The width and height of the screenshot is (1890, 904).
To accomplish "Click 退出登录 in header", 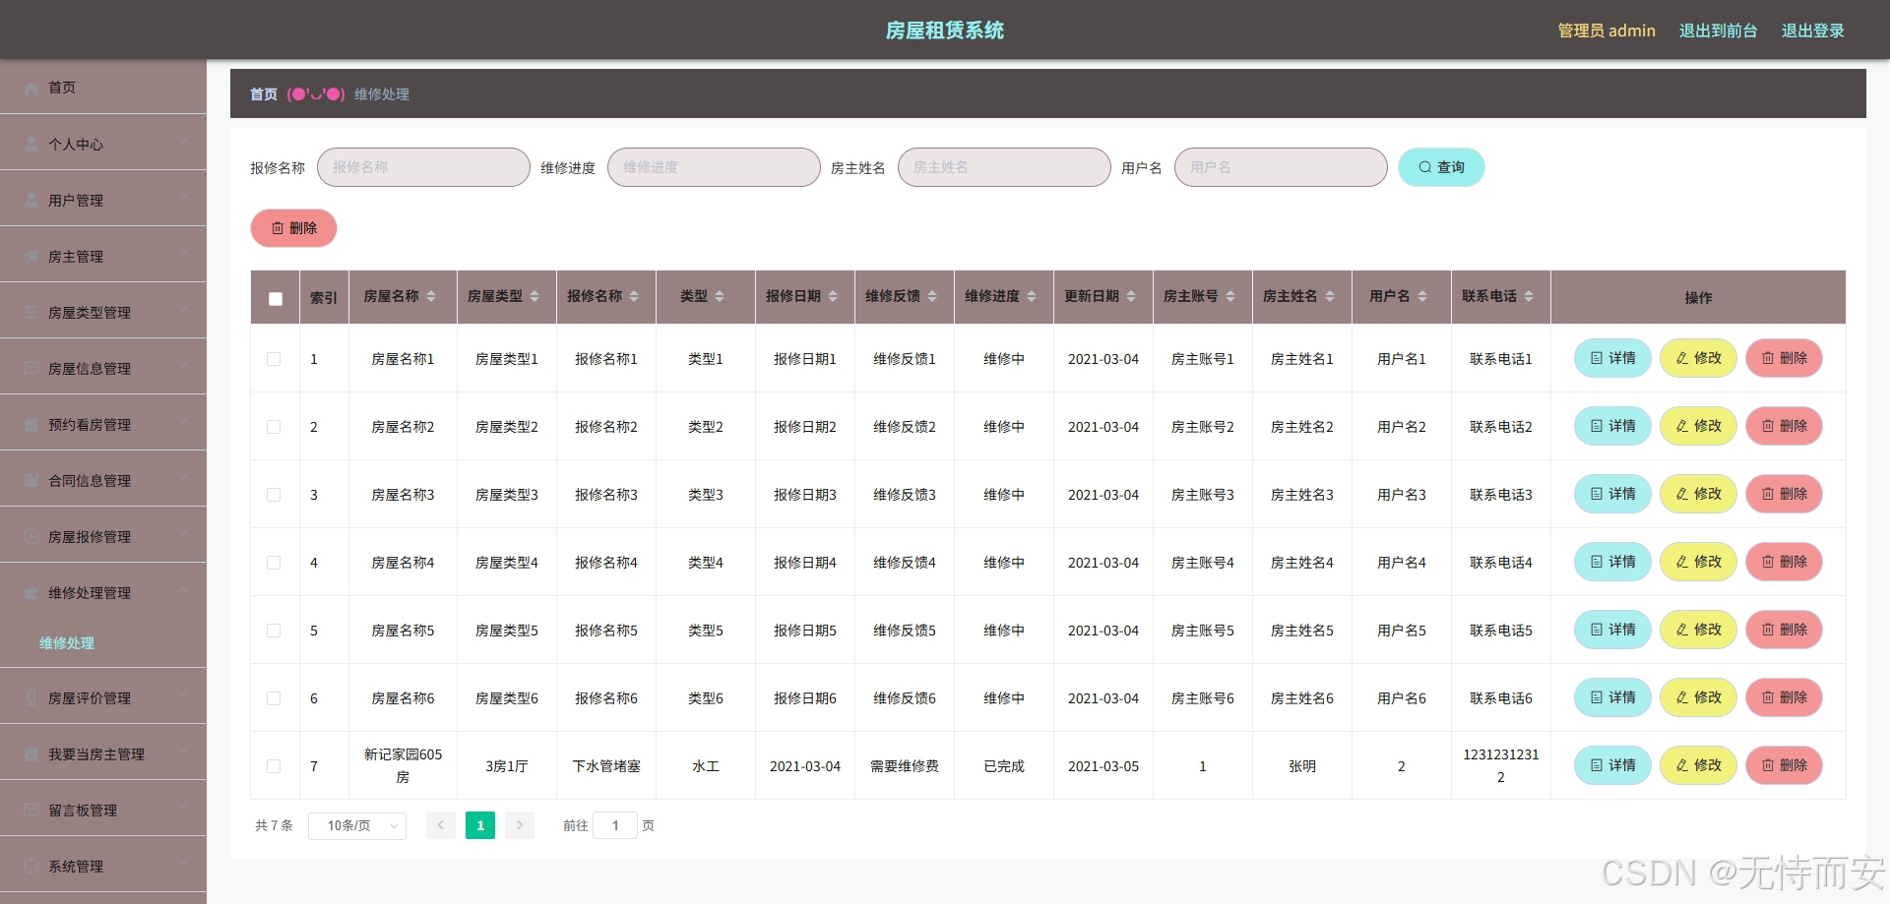I will click(1812, 30).
